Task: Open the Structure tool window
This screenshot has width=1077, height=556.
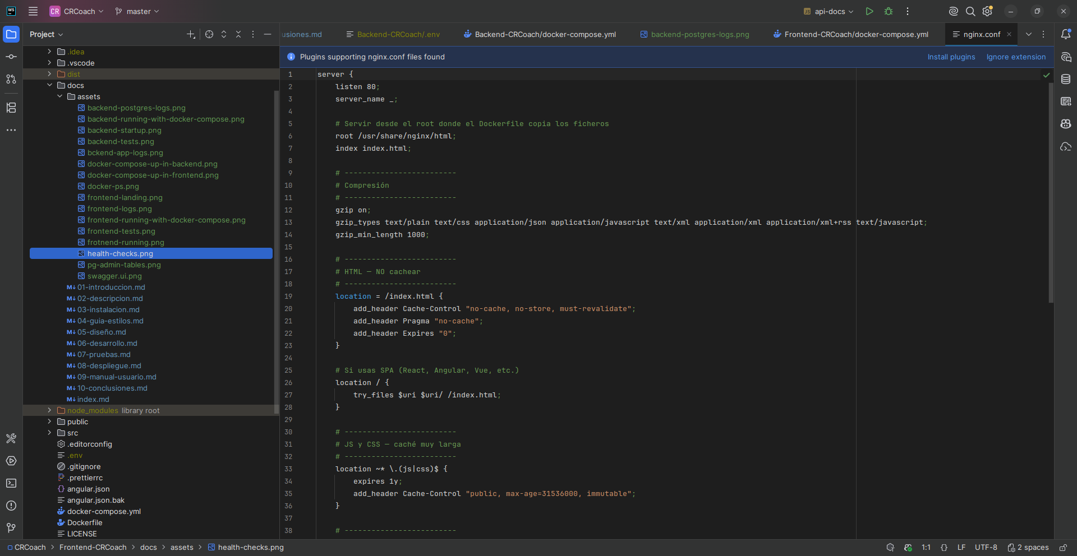Action: (x=11, y=108)
